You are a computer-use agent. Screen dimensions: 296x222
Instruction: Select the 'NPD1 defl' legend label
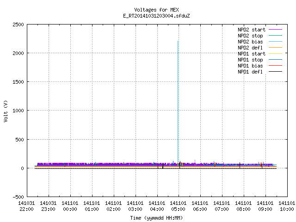point(250,72)
